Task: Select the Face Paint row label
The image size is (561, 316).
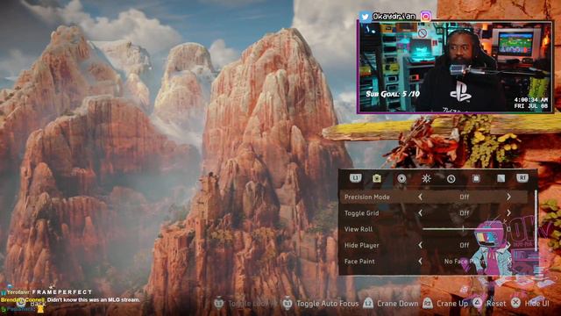Action: coord(359,262)
